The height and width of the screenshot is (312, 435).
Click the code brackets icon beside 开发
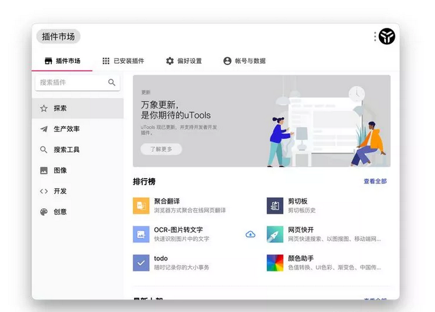pos(44,191)
